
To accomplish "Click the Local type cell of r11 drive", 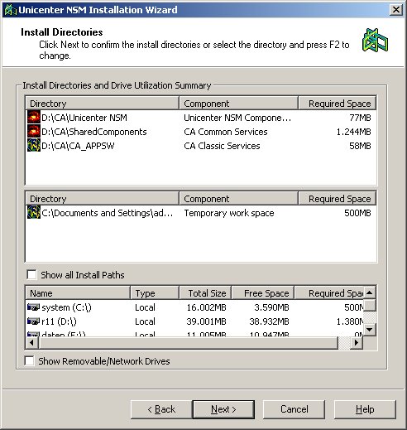I will pyautogui.click(x=145, y=321).
